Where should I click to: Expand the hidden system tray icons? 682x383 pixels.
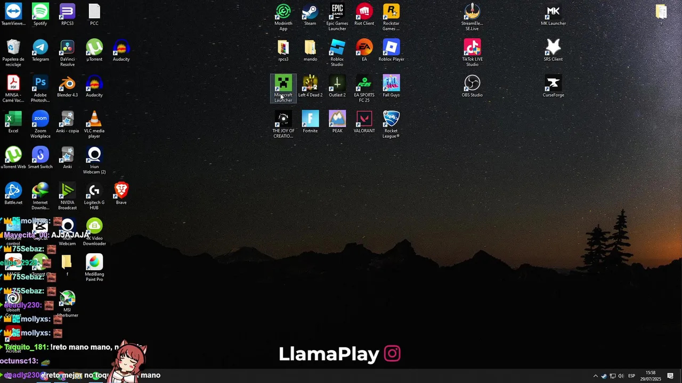click(595, 376)
